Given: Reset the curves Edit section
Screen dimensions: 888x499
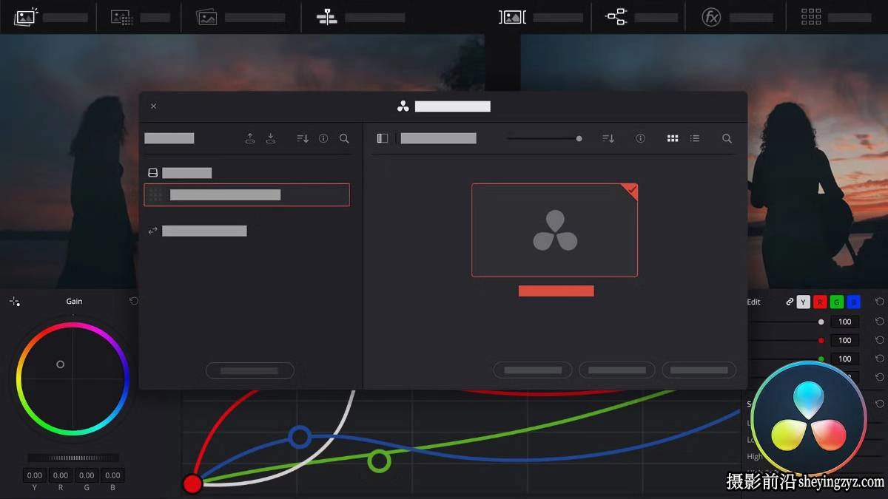Looking at the screenshot, I should click(x=879, y=302).
